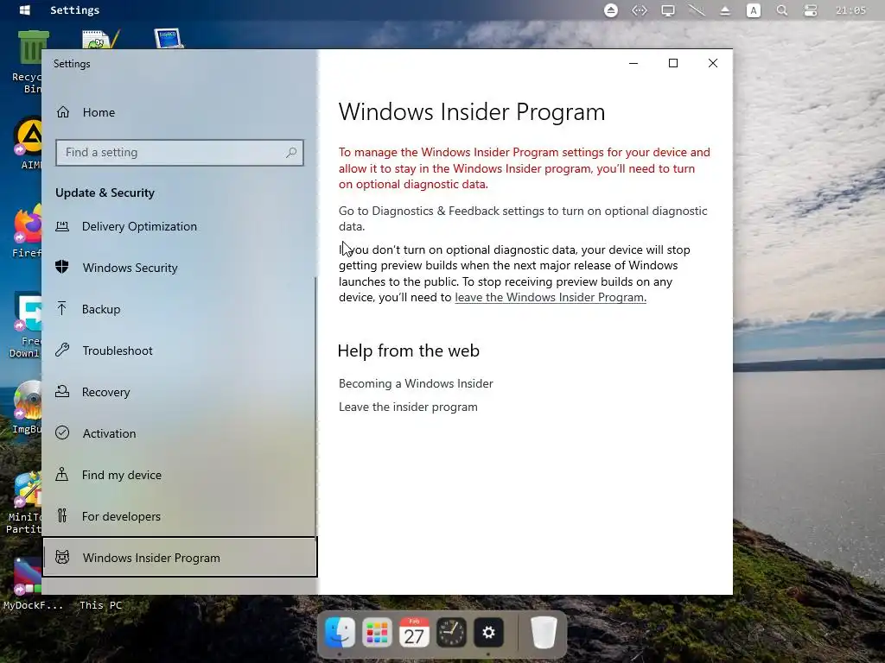Minimize the Settings window
The height and width of the screenshot is (663, 885).
[634, 63]
